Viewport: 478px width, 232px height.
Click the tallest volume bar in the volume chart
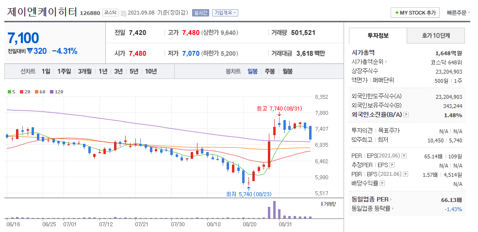274,210
